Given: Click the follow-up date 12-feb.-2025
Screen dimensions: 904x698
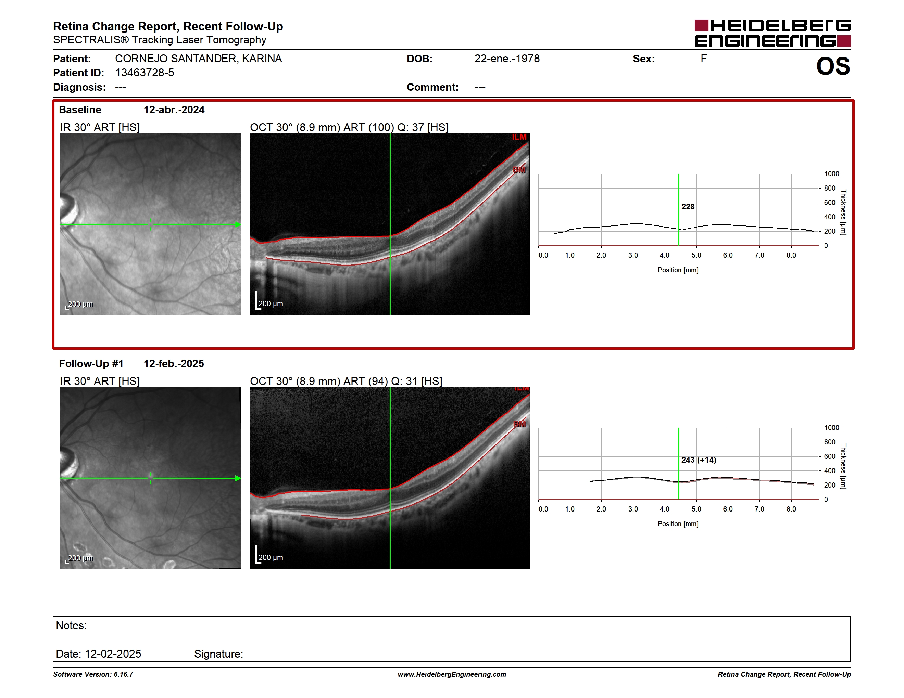Looking at the screenshot, I should 174,363.
